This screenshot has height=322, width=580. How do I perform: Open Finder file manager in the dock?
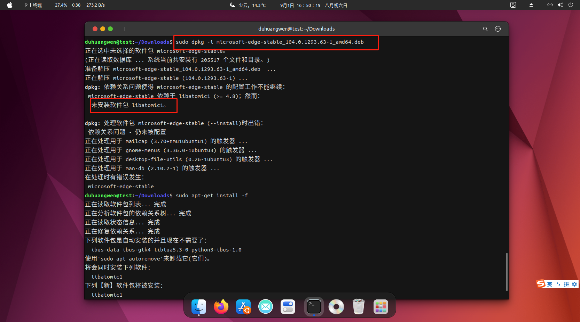199,307
